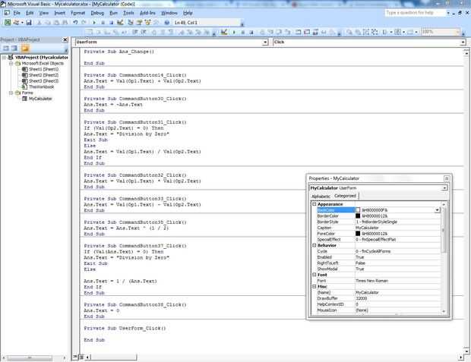Click the Save icon in the toolbar
Image resolution: width=471 pixels, height=362 pixels.
tap(29, 23)
